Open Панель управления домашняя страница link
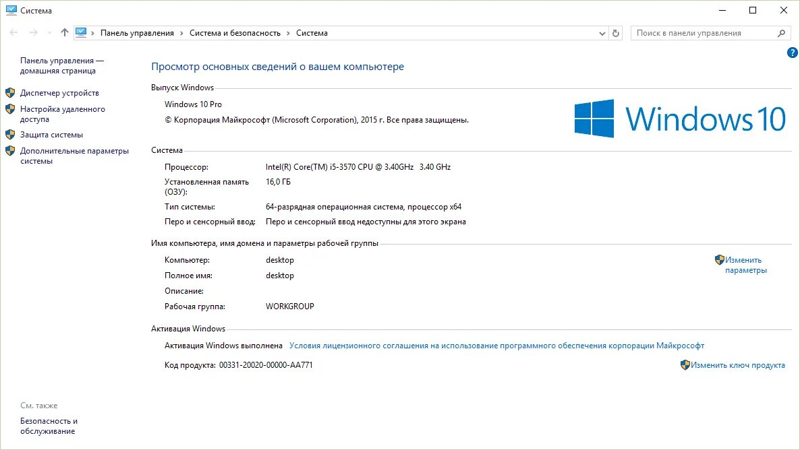This screenshot has width=800, height=450. 62,66
